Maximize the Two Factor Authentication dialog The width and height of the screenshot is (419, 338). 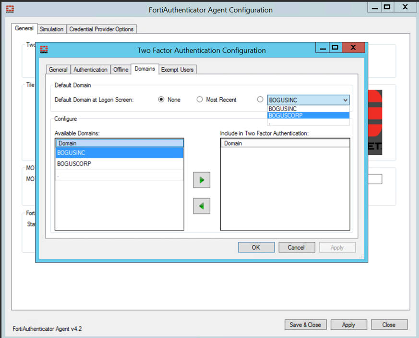[x=335, y=48]
